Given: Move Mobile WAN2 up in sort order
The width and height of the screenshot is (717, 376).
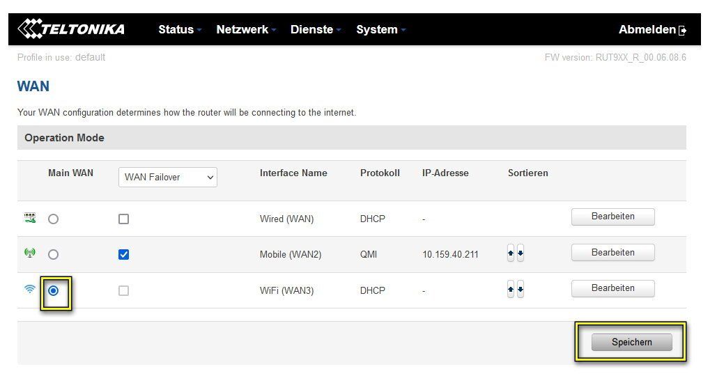Looking at the screenshot, I should [511, 254].
